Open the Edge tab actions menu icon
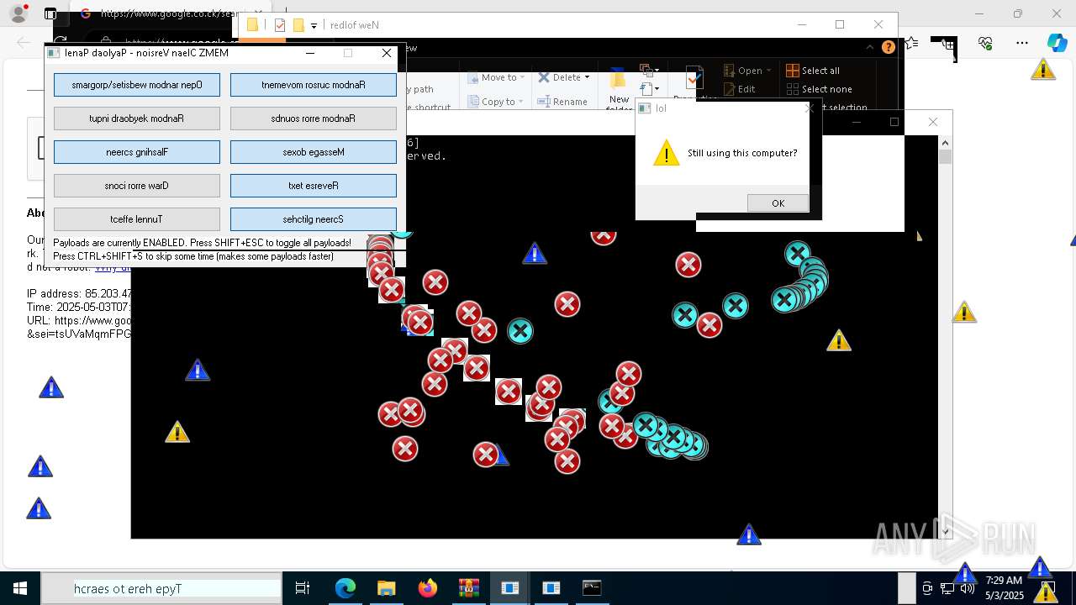The image size is (1076, 605). (x=50, y=13)
